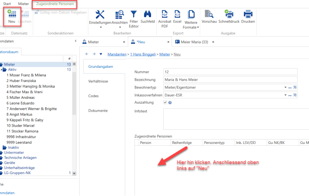The image size is (309, 196).
Task: Close the Meier Maria (33) tab
Action: tap(213, 42)
